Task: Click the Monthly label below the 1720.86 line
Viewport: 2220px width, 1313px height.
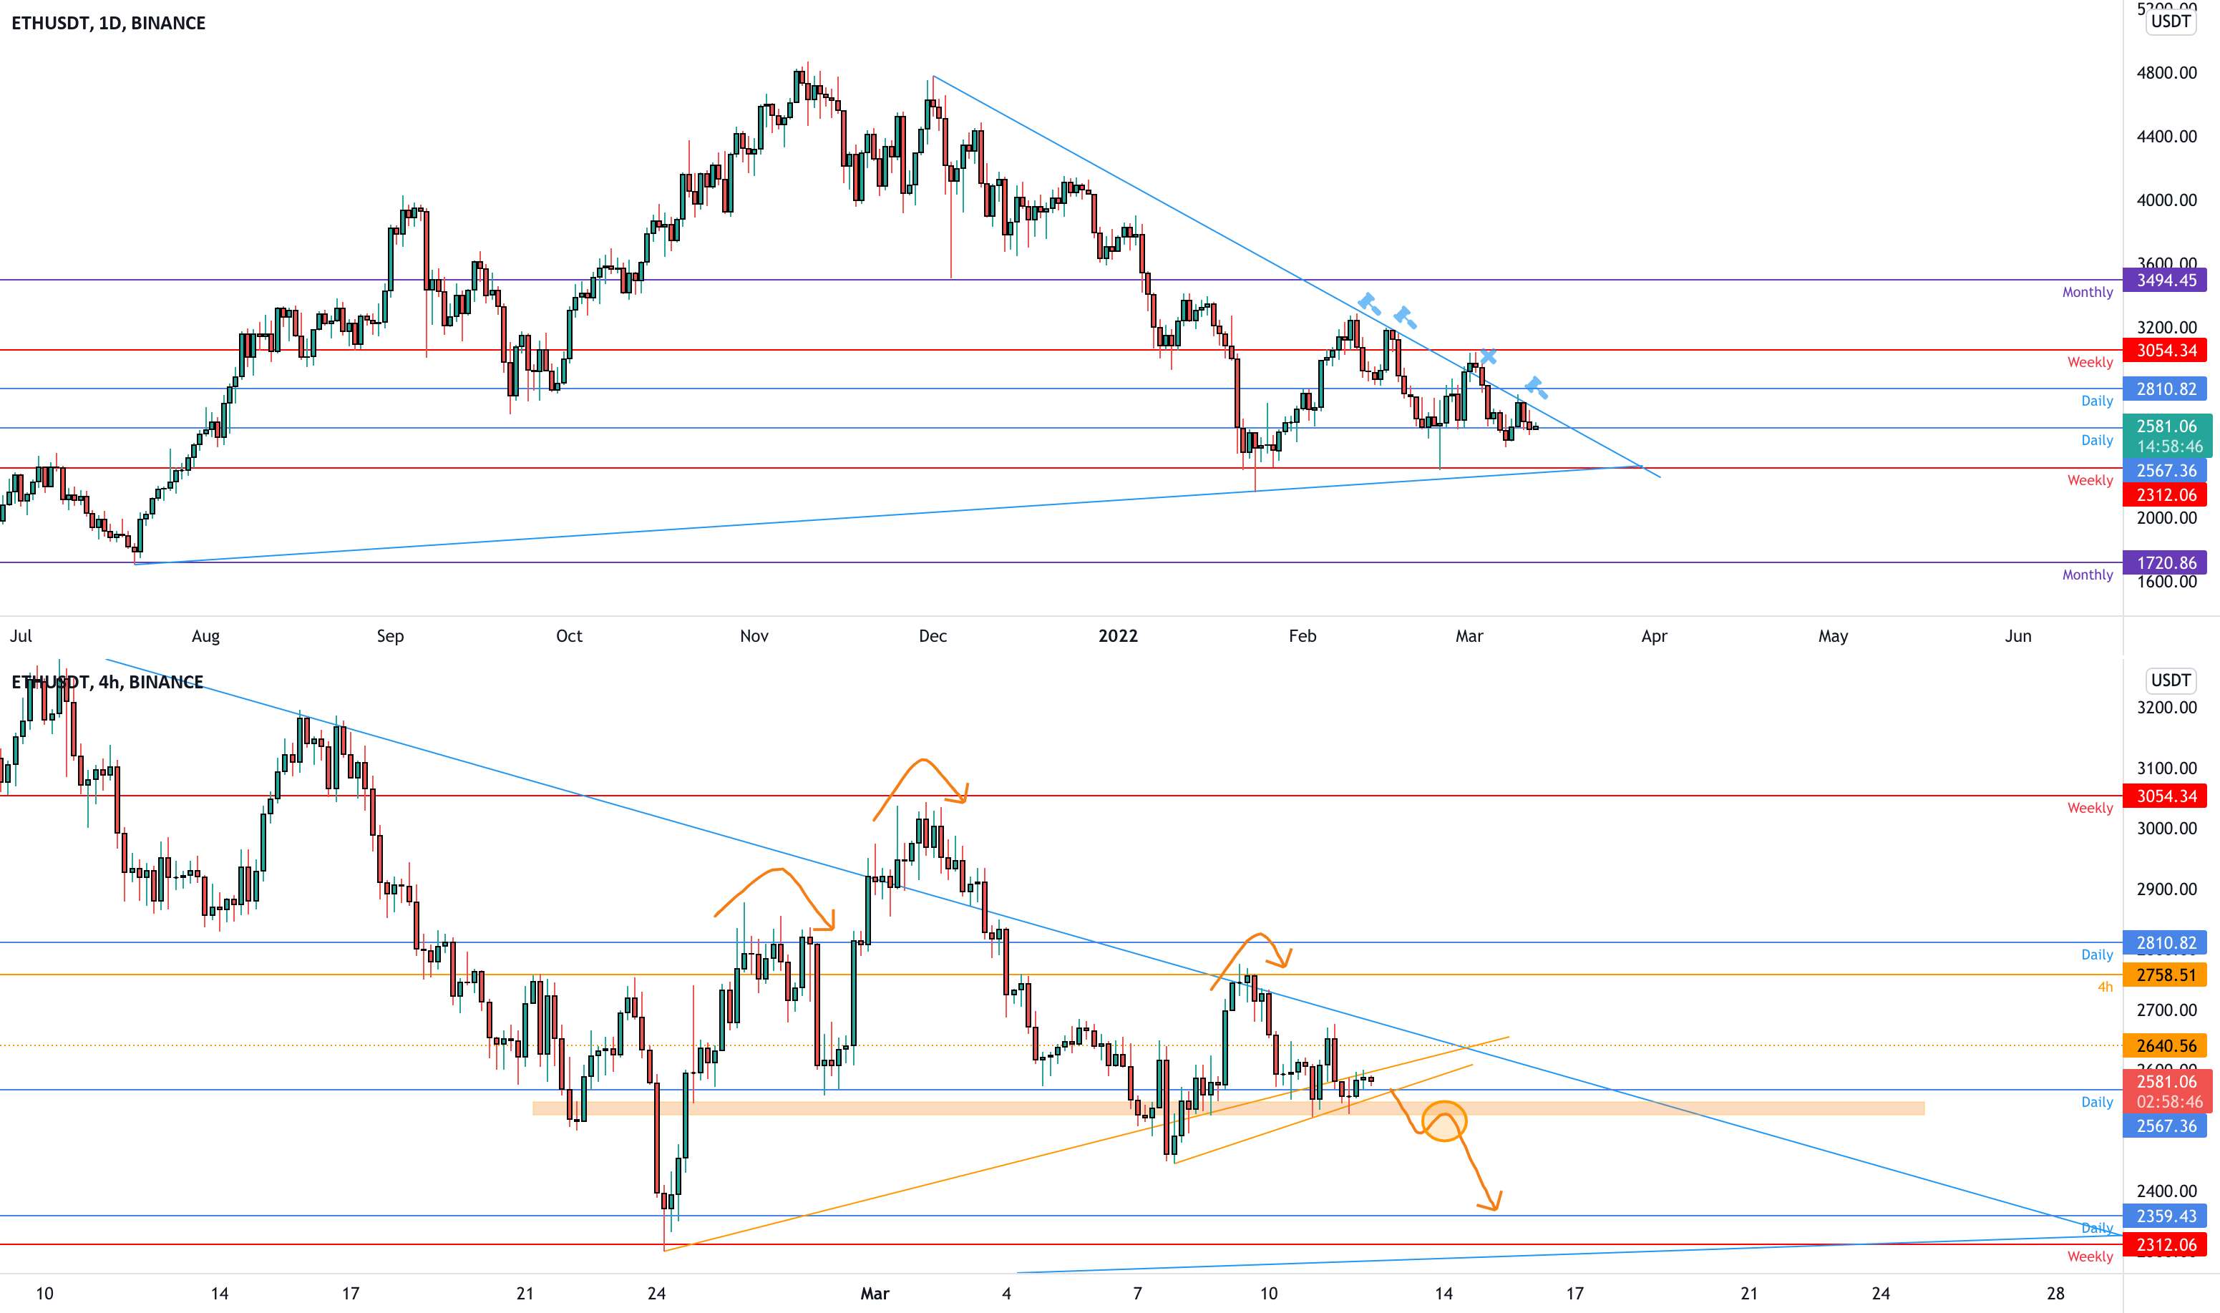Action: pos(2088,575)
